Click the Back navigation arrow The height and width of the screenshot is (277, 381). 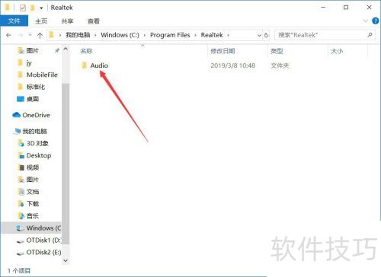pos(8,35)
